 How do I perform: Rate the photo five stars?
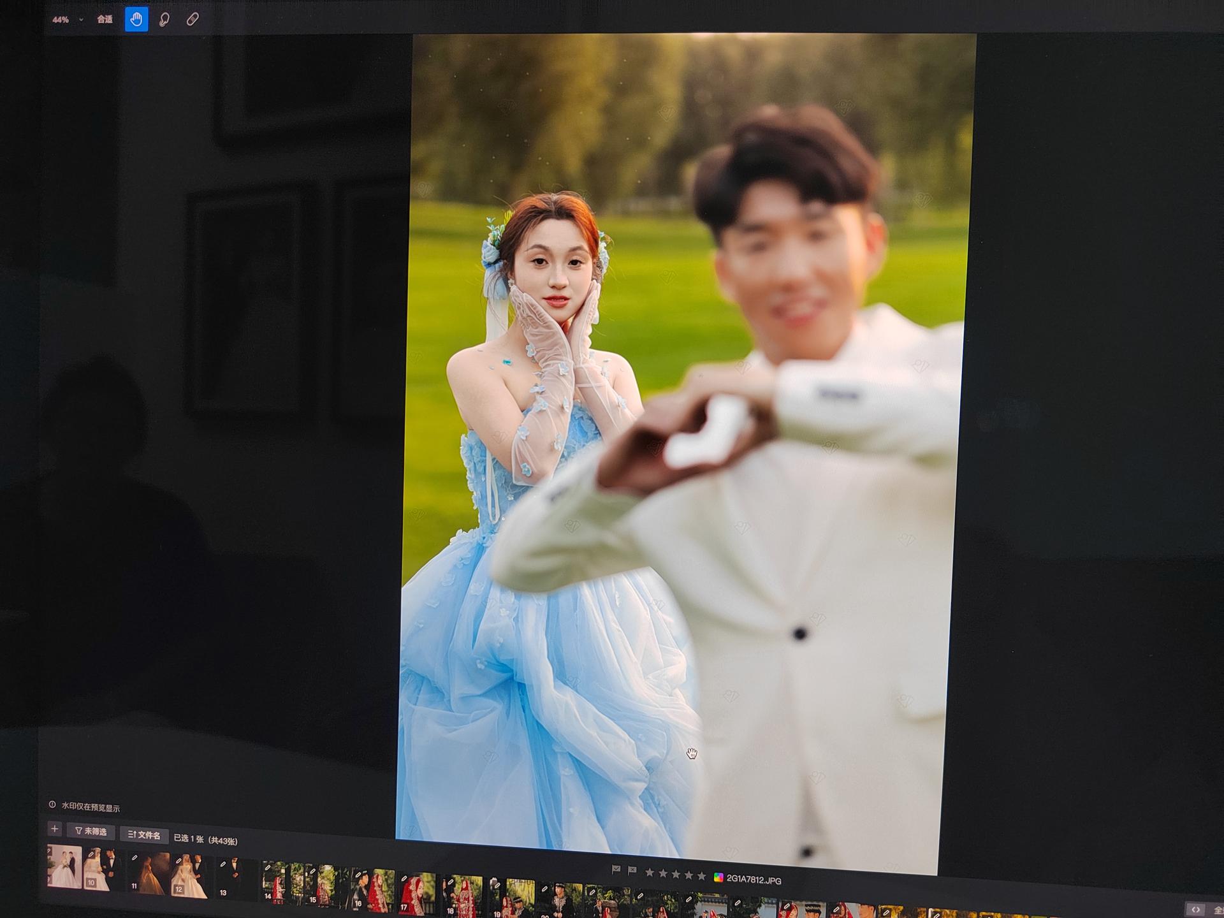click(702, 876)
